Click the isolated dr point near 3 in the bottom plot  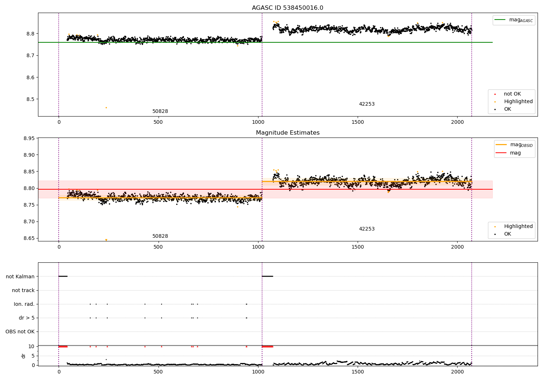pos(106,359)
